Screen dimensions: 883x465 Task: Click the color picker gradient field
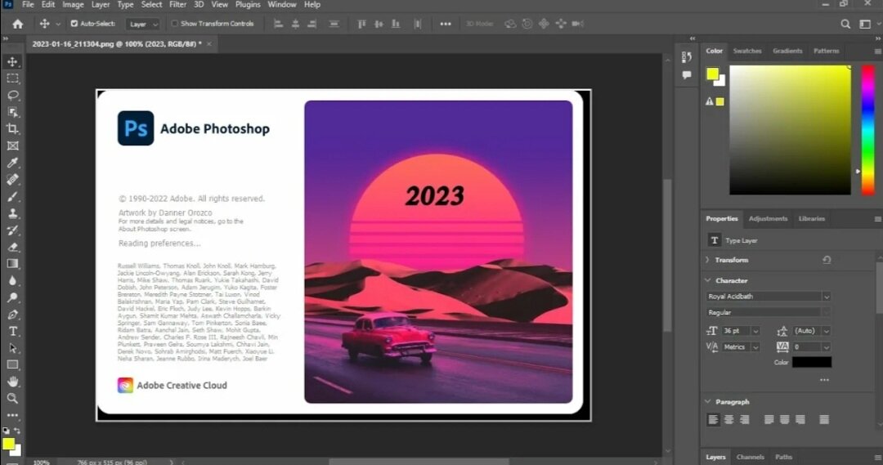pyautogui.click(x=790, y=130)
